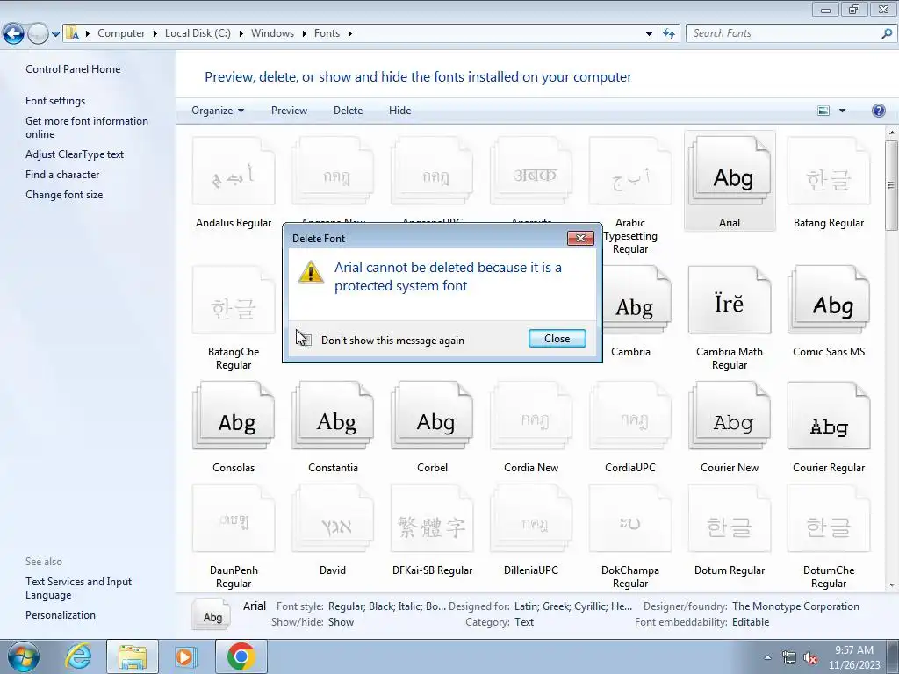This screenshot has width=899, height=674.
Task: Click the Refresh button beside address bar
Action: point(668,34)
